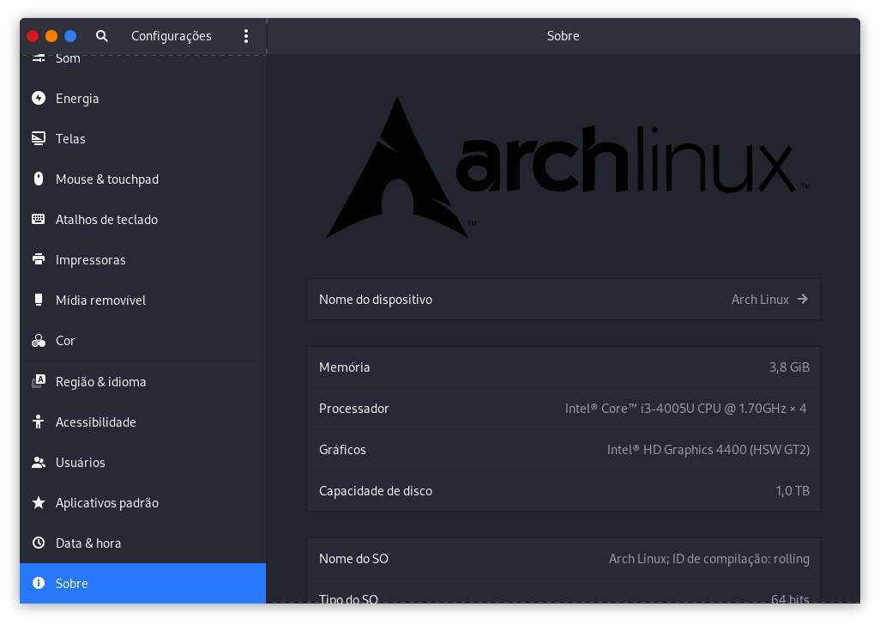The height and width of the screenshot is (625, 880).
Task: Close the window with red button
Action: (33, 36)
